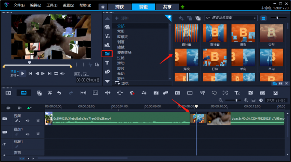This screenshot has width=291, height=162.
Task: Select the 收藏夹 category
Action: 122,36
